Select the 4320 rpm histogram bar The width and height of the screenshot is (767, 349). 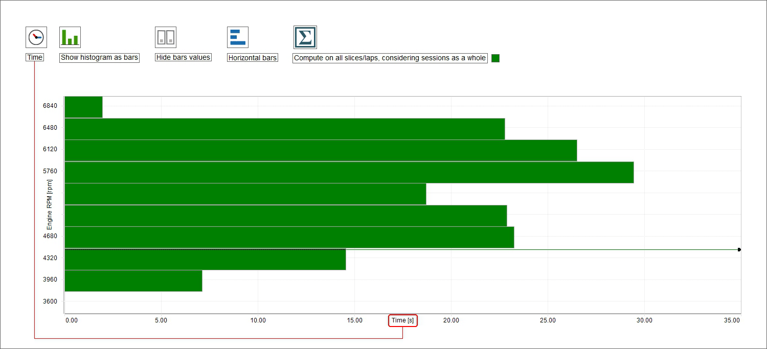[205, 259]
